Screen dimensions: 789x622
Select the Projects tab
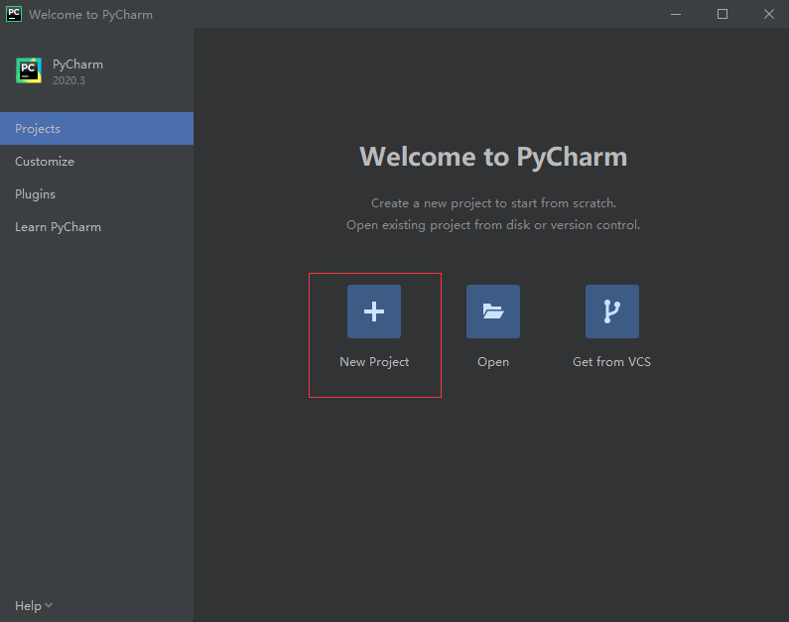tap(96, 129)
